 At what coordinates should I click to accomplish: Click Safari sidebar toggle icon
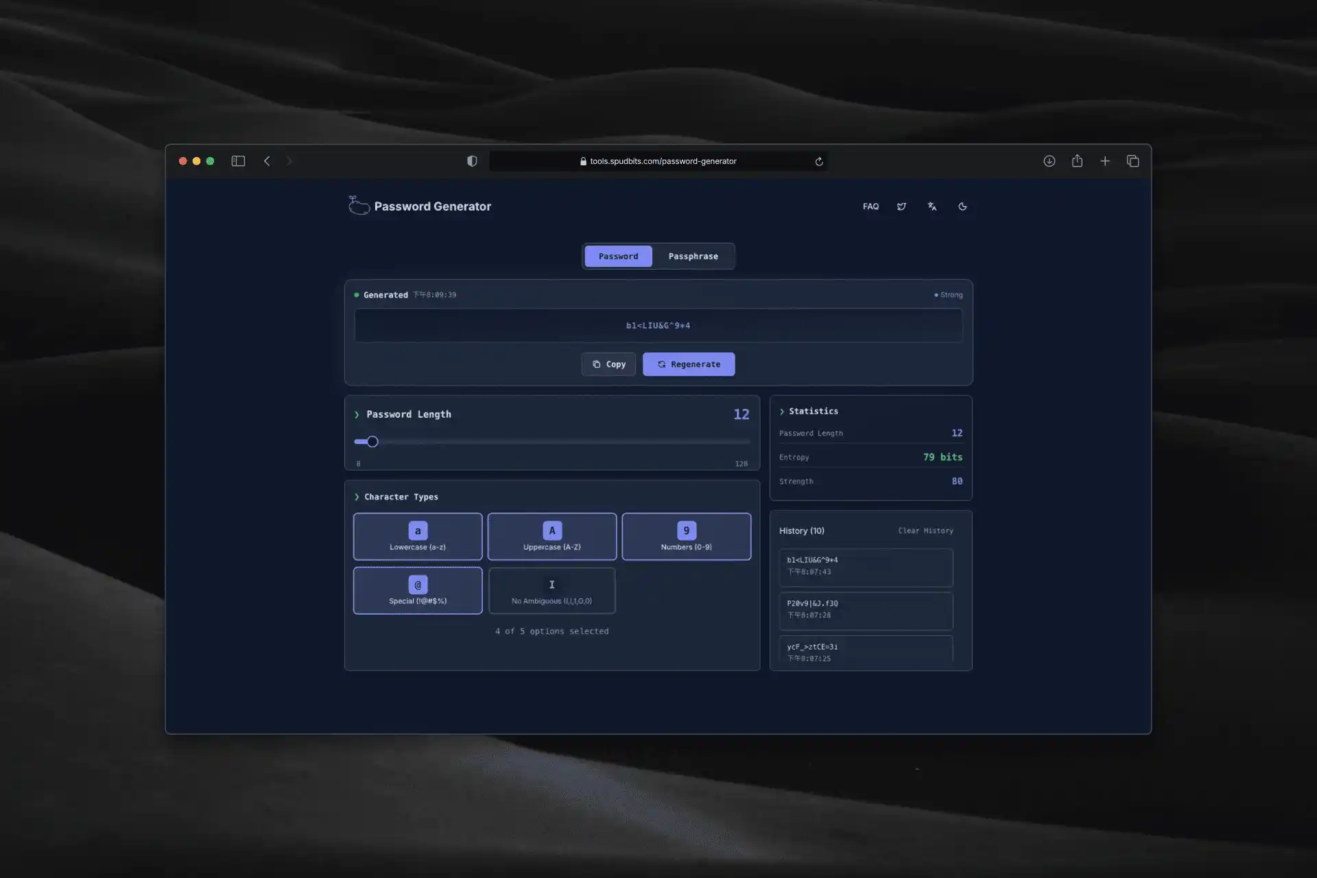coord(238,161)
